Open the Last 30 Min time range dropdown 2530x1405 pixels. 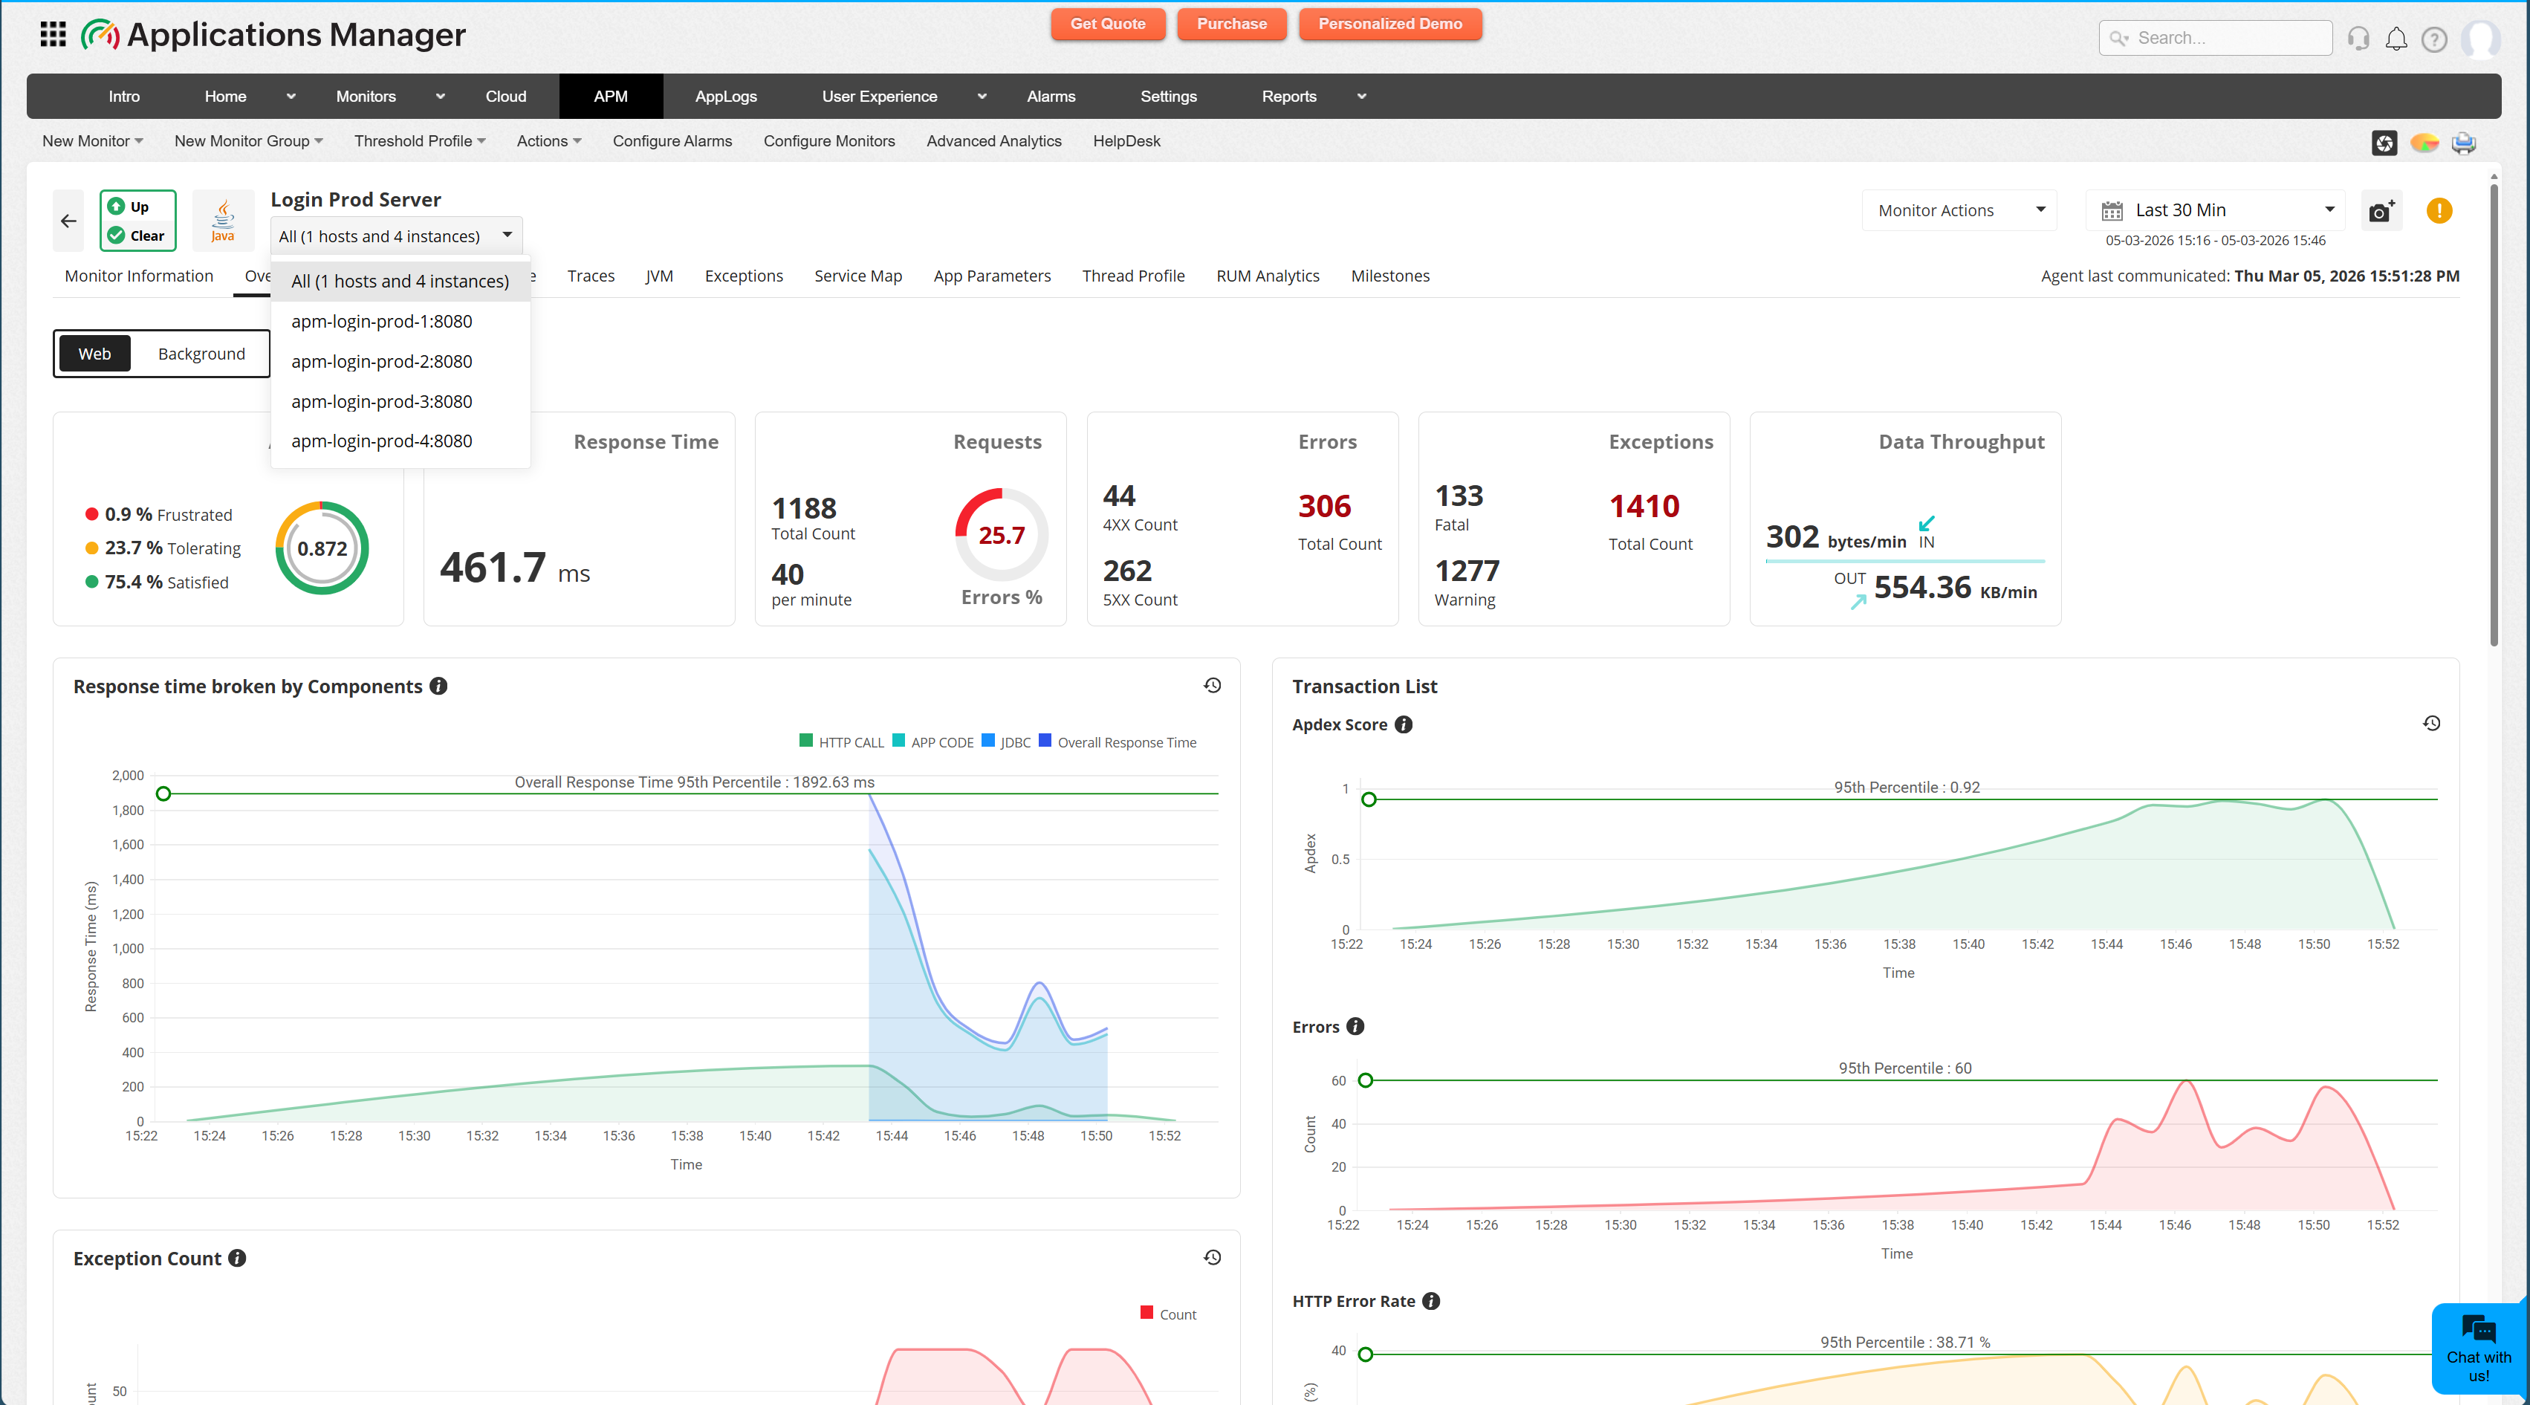[2215, 210]
